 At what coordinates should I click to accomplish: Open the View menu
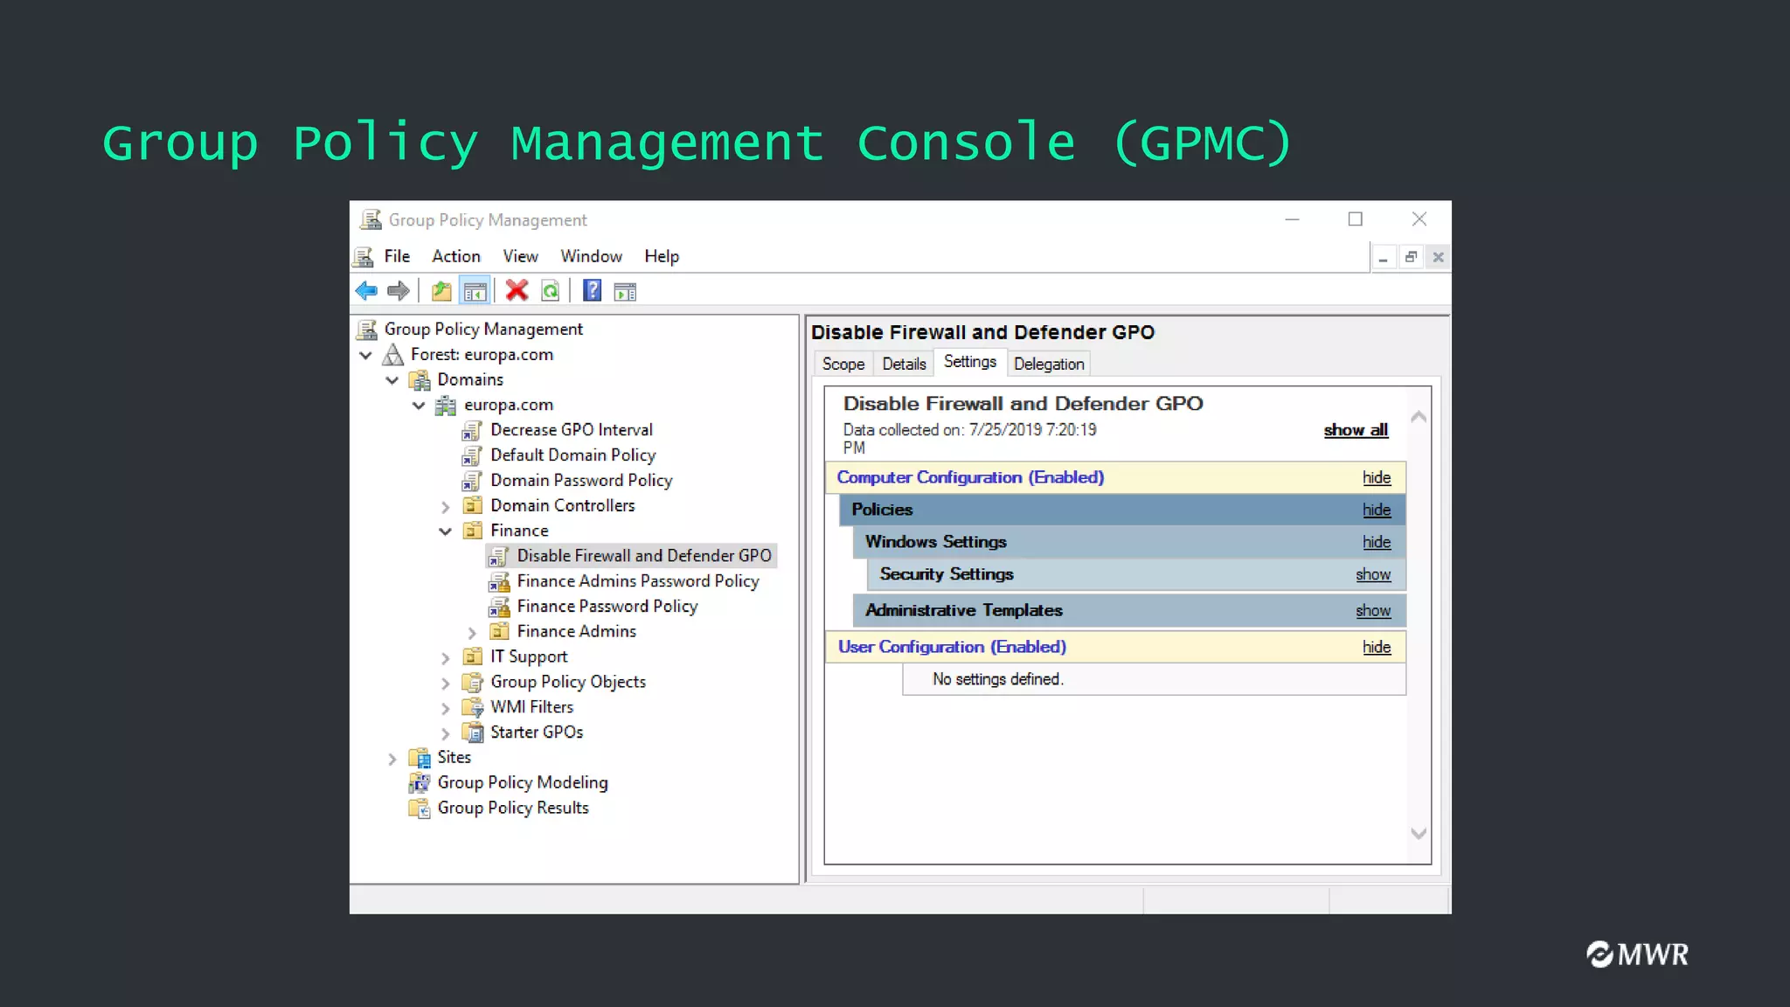point(520,256)
